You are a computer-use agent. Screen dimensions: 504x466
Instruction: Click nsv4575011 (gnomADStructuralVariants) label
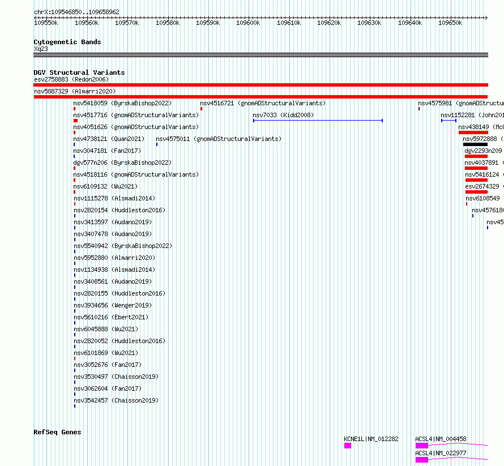[x=219, y=139]
